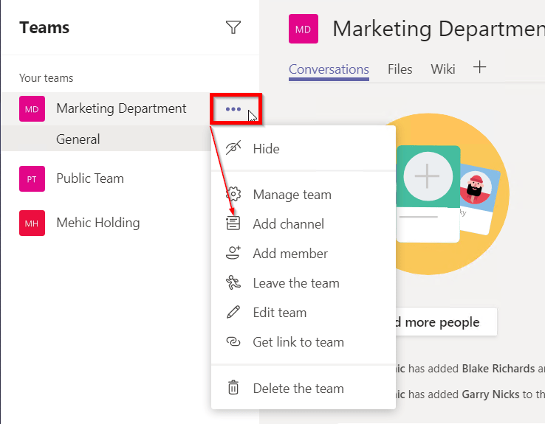Click the Manage team gear icon
The height and width of the screenshot is (424, 545).
pos(233,195)
